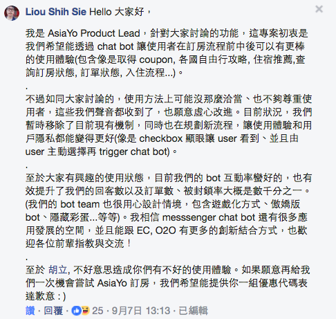
Task: Open Liou Shih Sie's profile picture
Action: [12, 13]
